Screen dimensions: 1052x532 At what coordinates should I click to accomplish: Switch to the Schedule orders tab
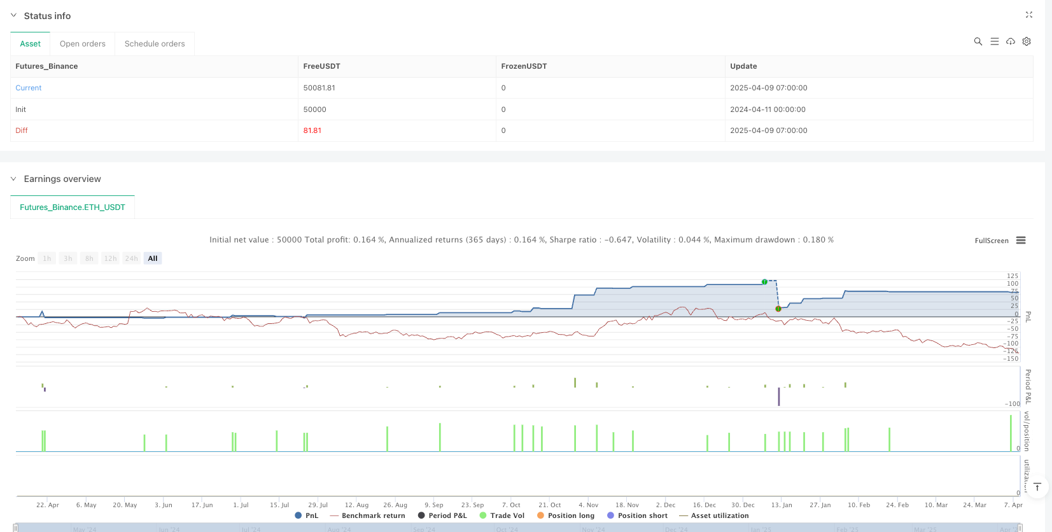(155, 44)
